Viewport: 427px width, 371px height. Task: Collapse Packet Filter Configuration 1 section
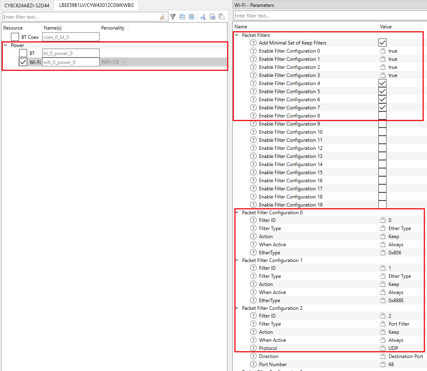tap(237, 260)
